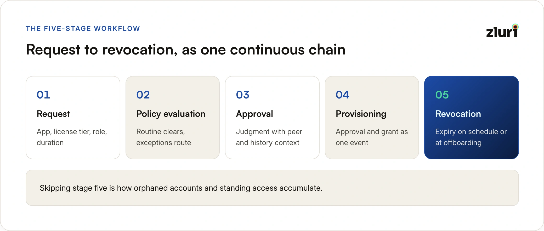Screen dimensions: 544x231
Task: Select the 02 Policy evaluation card
Action: pyautogui.click(x=173, y=118)
